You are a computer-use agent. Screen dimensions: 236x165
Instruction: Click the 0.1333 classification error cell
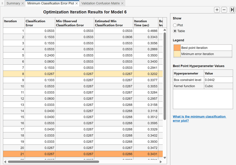pos(40,80)
